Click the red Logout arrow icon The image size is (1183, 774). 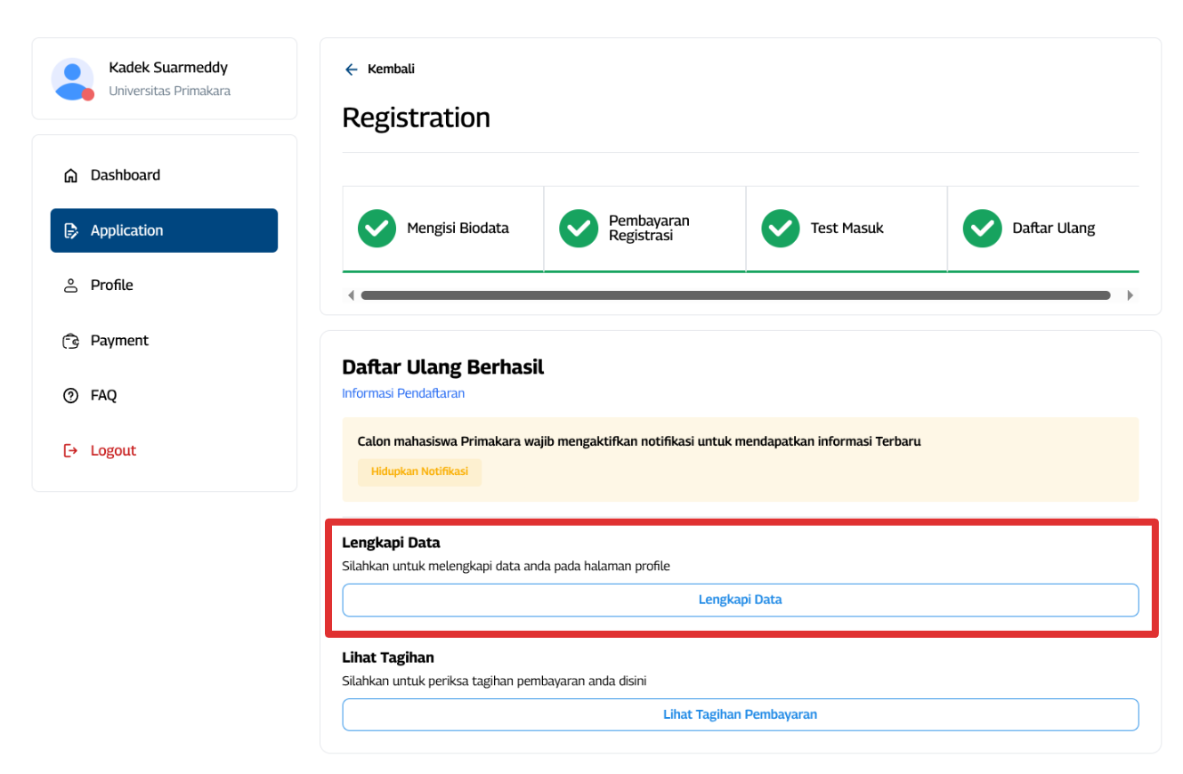(x=71, y=451)
